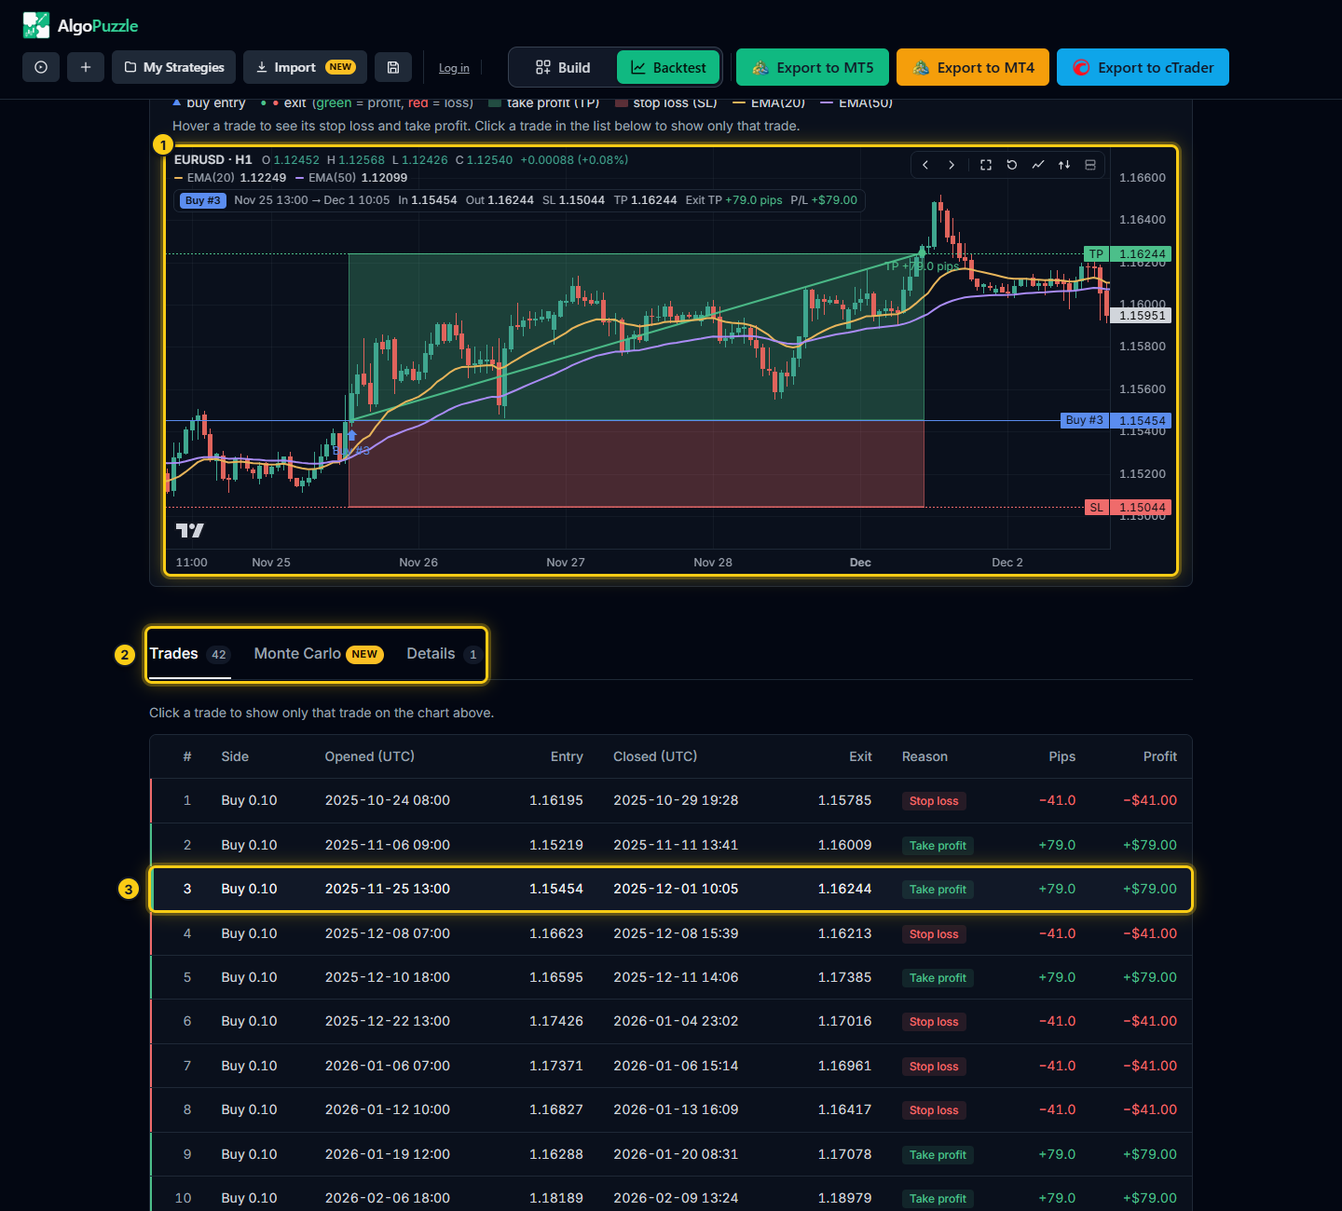Click the SL 1.15044 price label
Image resolution: width=1342 pixels, height=1211 pixels.
coord(1129,508)
